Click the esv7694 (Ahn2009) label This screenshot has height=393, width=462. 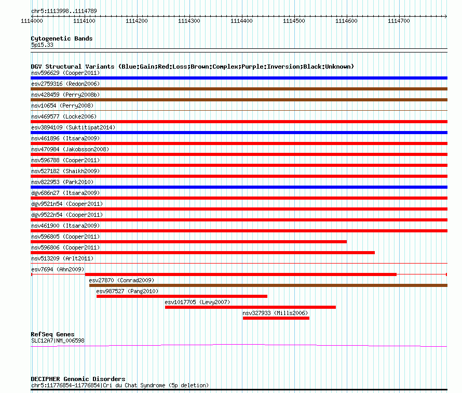[x=58, y=269]
